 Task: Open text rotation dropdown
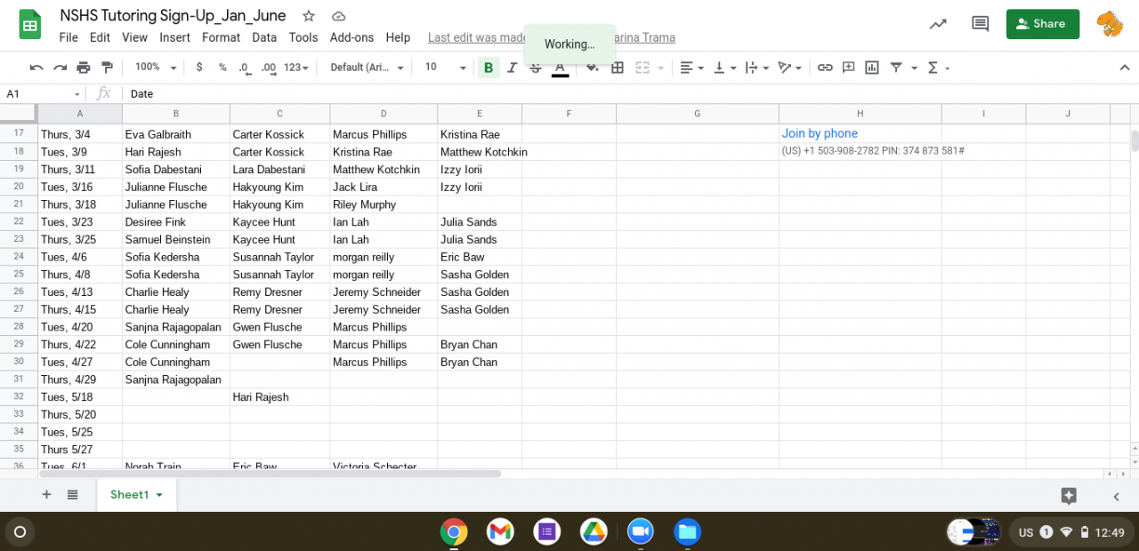tap(789, 68)
